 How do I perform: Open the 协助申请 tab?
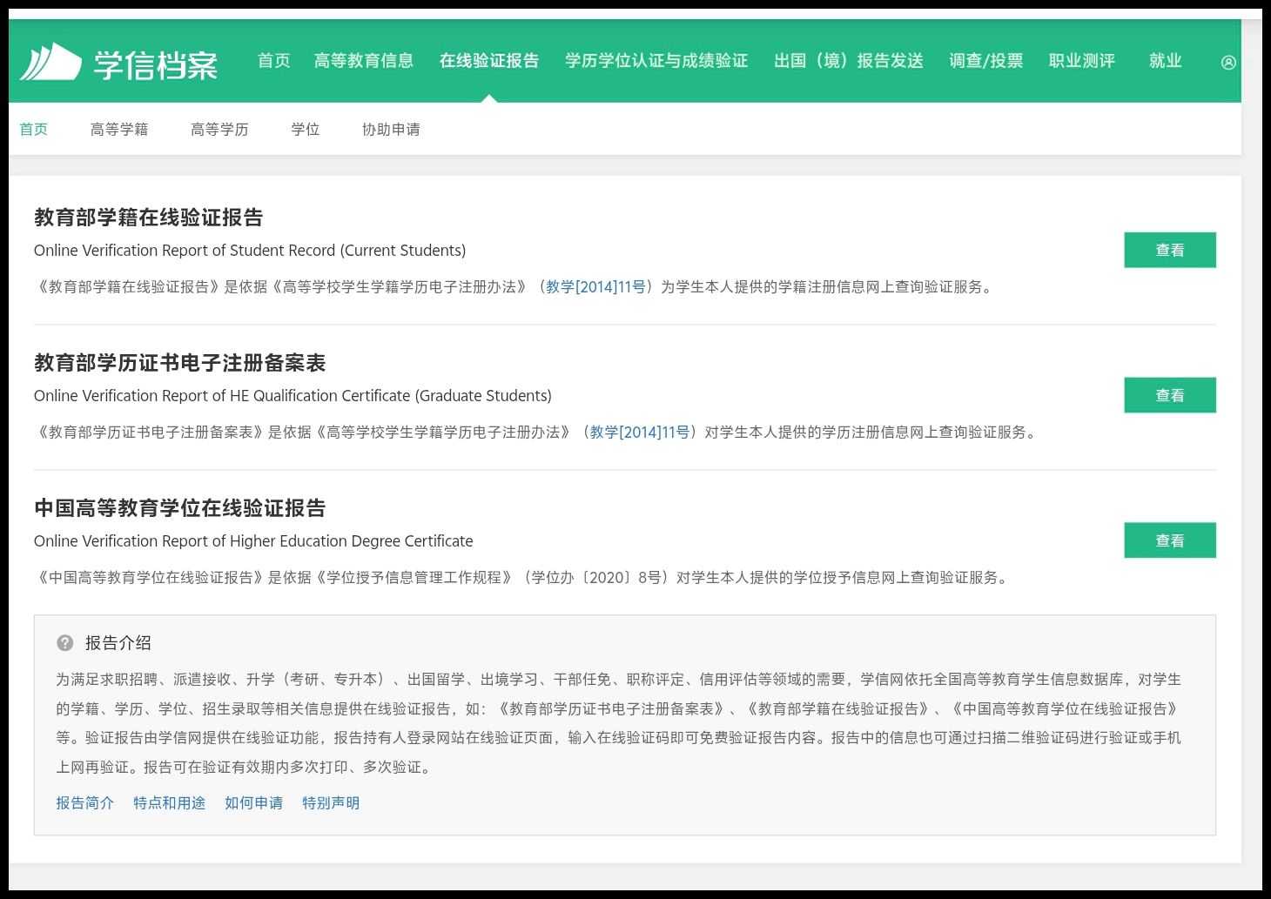click(x=391, y=130)
